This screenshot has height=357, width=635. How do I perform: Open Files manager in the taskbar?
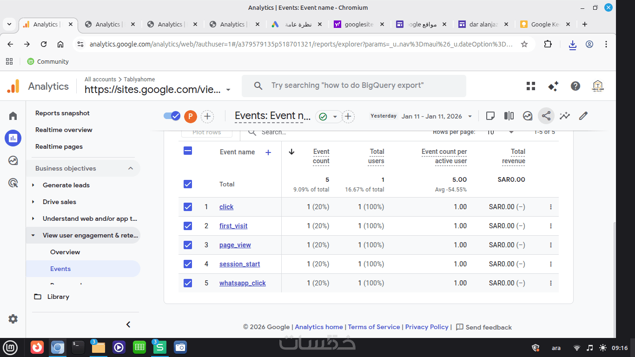tap(98, 347)
